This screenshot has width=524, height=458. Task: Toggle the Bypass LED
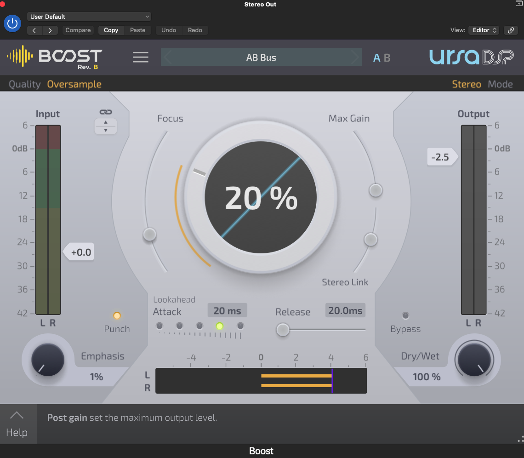click(x=405, y=315)
